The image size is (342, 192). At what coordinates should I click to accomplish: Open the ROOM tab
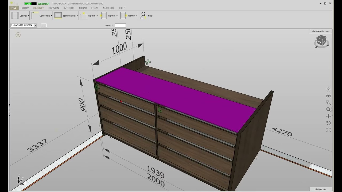(25, 8)
